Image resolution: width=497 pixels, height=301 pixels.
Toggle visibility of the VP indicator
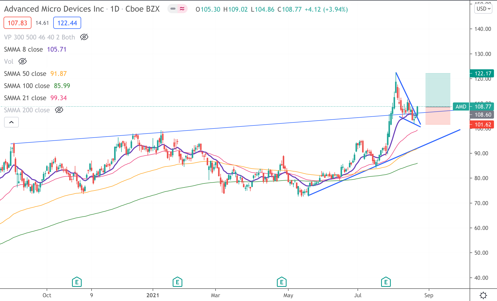coord(84,37)
